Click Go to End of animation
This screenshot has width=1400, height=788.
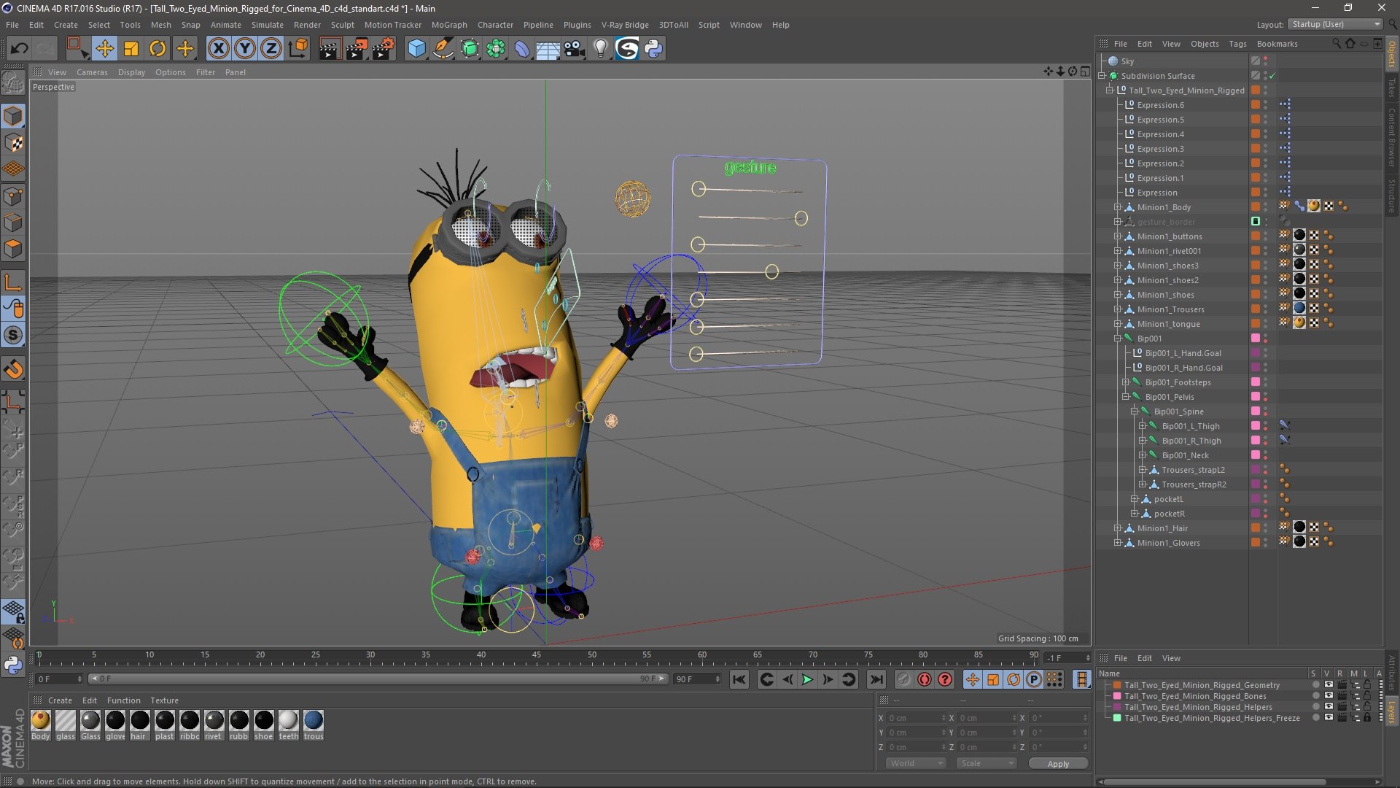pyautogui.click(x=876, y=679)
